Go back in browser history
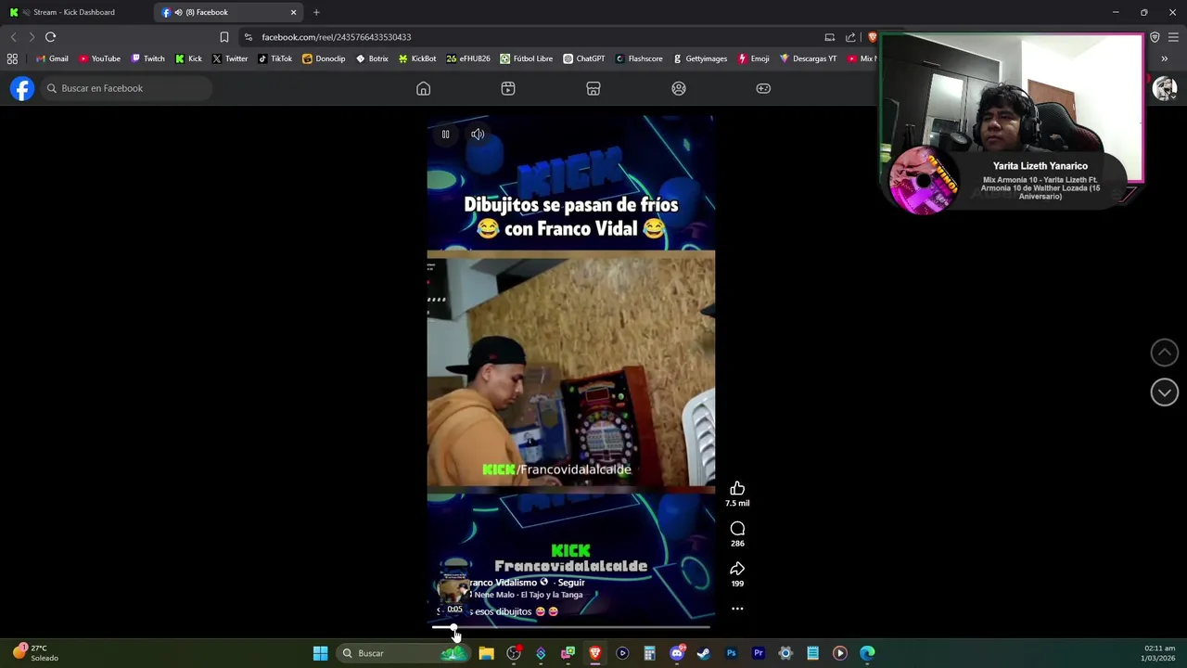Viewport: 1187px width, 668px height. click(13, 37)
